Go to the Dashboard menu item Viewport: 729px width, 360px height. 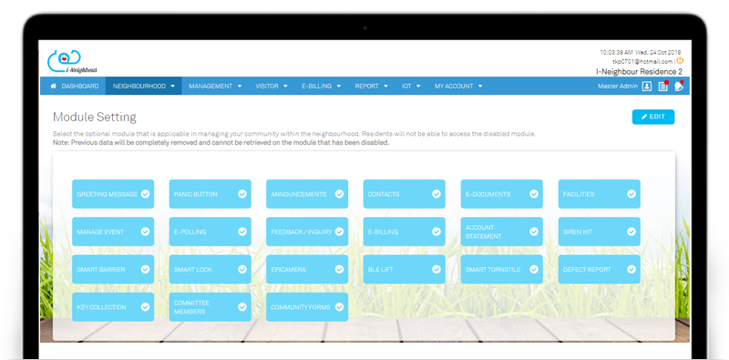tap(75, 86)
